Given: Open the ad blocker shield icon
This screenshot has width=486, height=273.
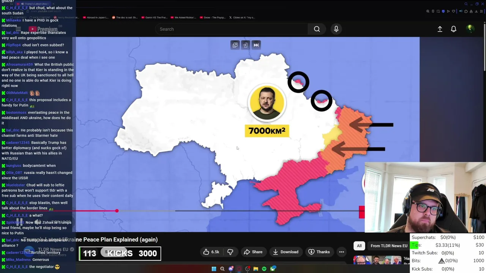Looking at the screenshot, I should [x=443, y=11].
